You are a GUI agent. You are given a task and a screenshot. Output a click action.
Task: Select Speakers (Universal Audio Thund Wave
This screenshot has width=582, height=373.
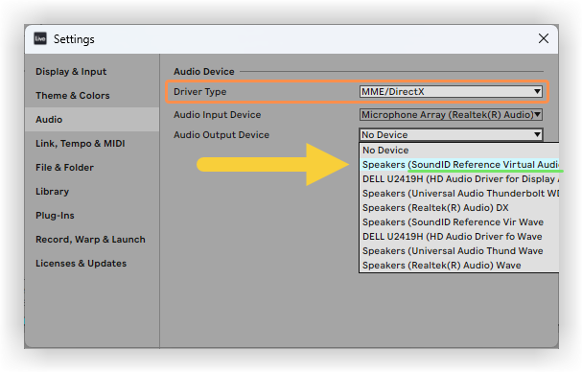459,251
